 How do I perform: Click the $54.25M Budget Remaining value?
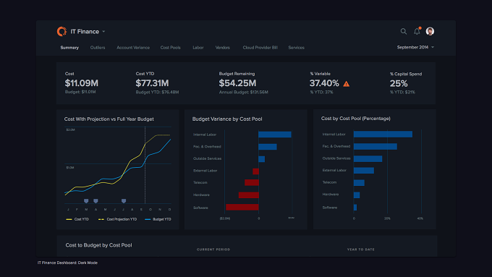point(237,83)
